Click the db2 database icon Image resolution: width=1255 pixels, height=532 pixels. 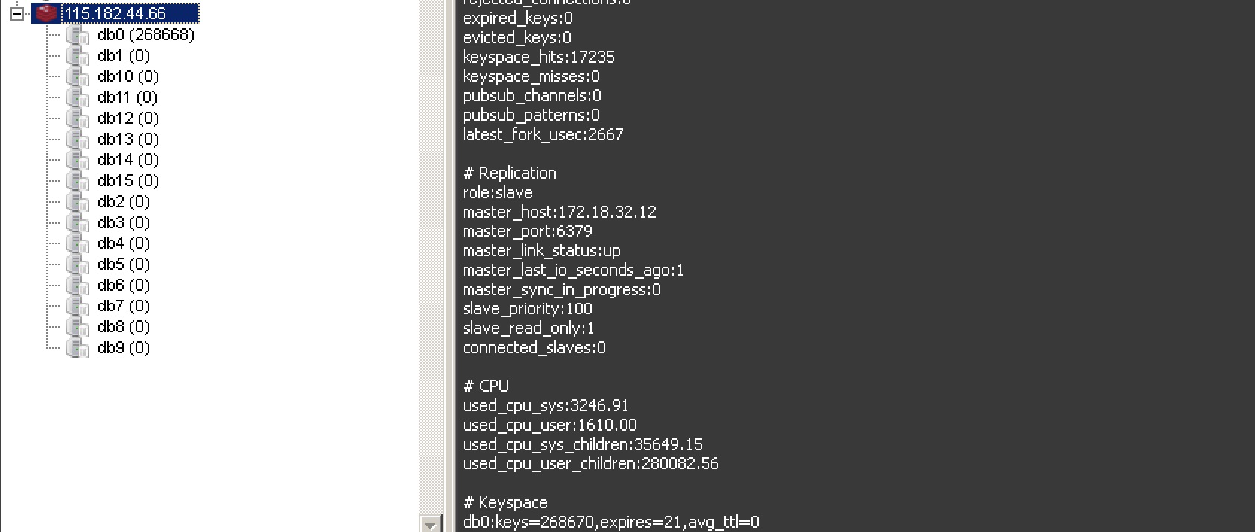(x=78, y=202)
